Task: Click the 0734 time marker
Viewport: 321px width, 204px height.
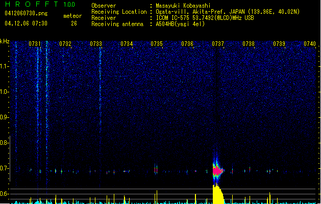Action: [x=127, y=44]
